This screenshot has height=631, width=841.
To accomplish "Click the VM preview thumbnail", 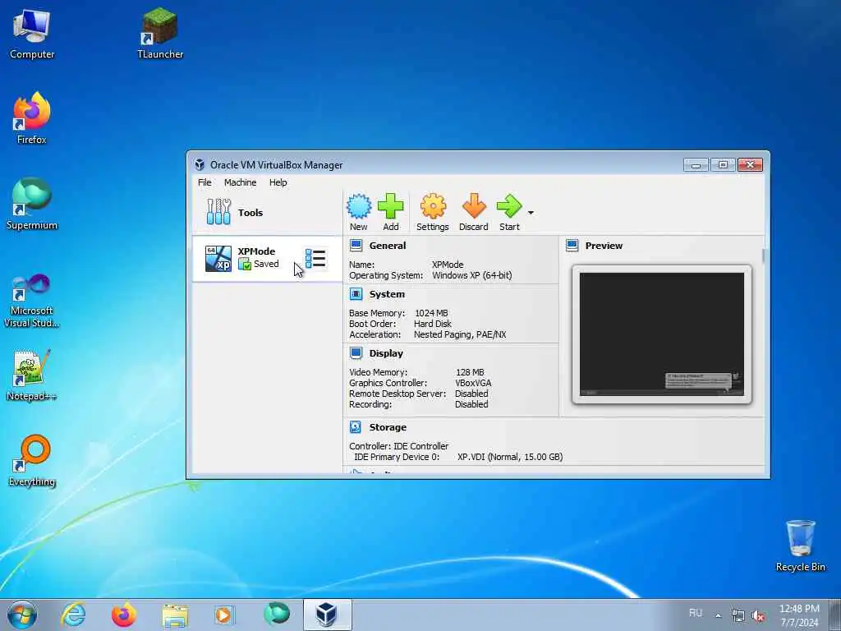I will click(x=662, y=334).
